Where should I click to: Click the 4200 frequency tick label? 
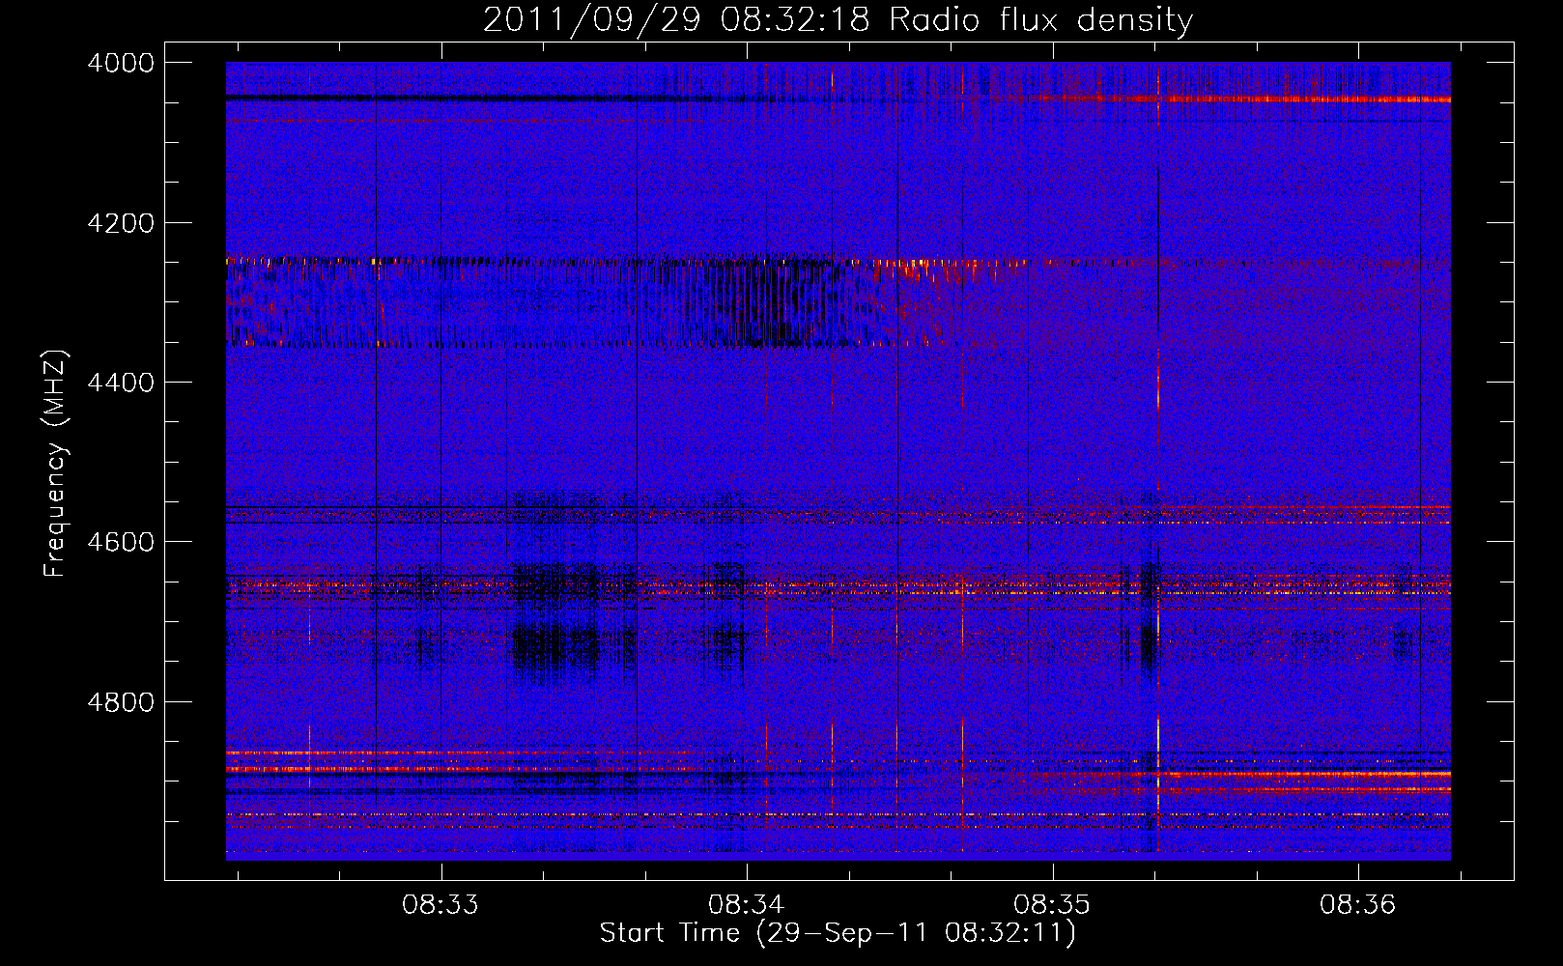coord(121,223)
